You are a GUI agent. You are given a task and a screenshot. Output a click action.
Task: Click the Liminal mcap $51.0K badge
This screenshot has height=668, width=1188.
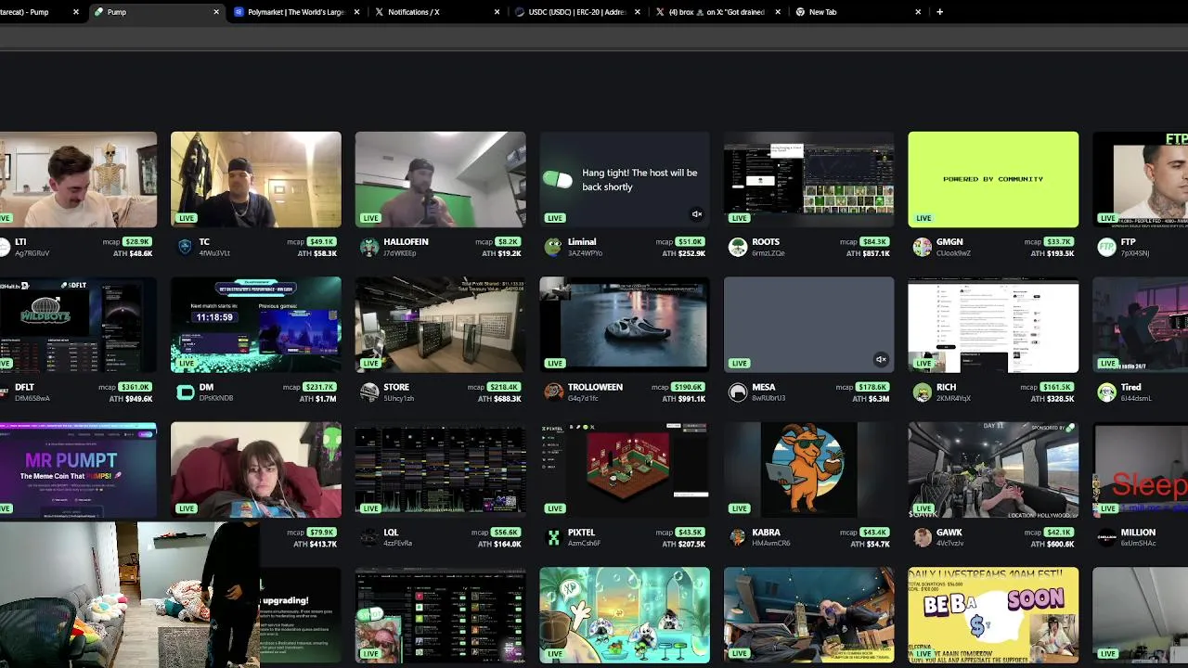click(691, 242)
